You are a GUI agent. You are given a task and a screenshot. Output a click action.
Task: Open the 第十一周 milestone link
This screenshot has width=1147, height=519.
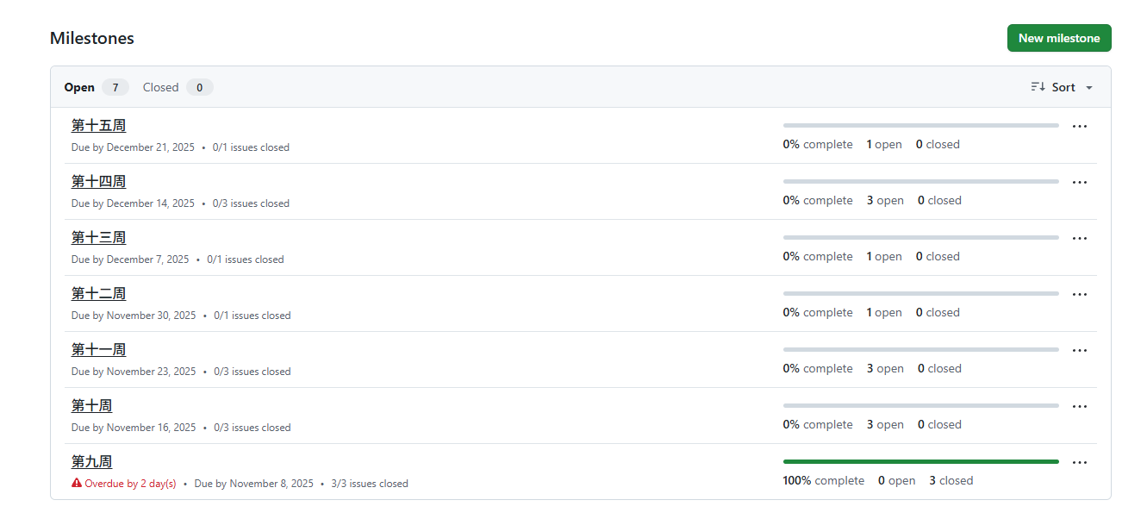(x=98, y=350)
